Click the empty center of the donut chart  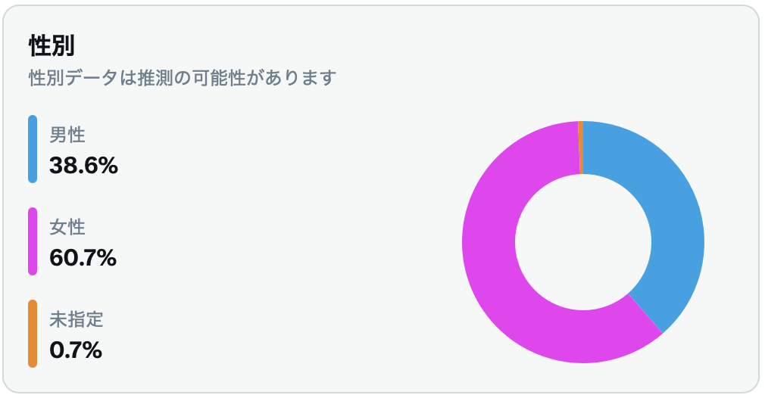[583, 242]
